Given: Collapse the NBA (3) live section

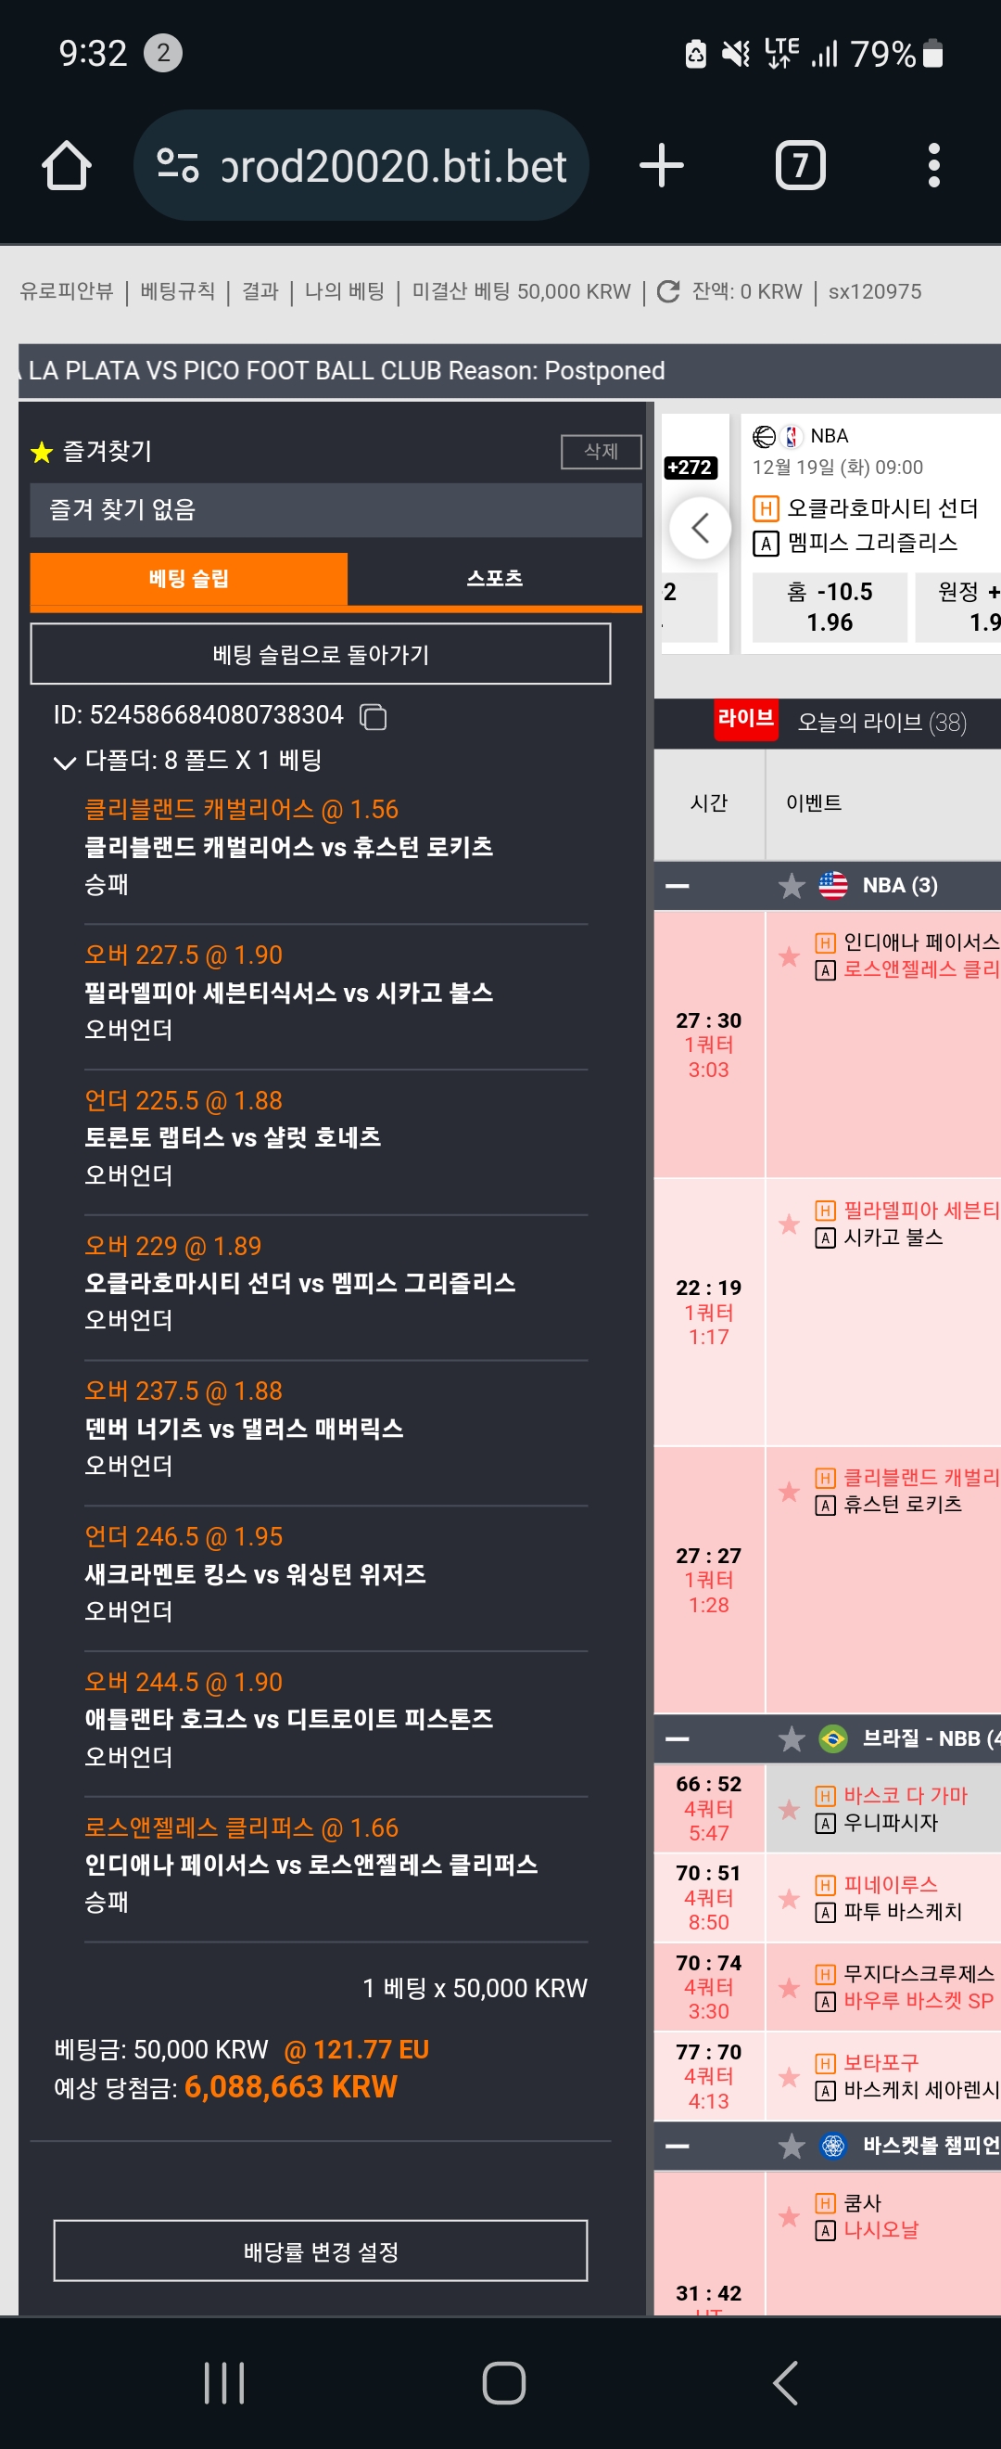Looking at the screenshot, I should point(678,886).
